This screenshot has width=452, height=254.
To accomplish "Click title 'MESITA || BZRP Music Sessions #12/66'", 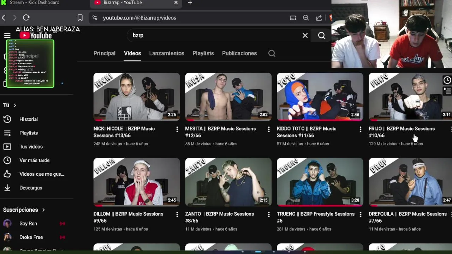I will (220, 132).
